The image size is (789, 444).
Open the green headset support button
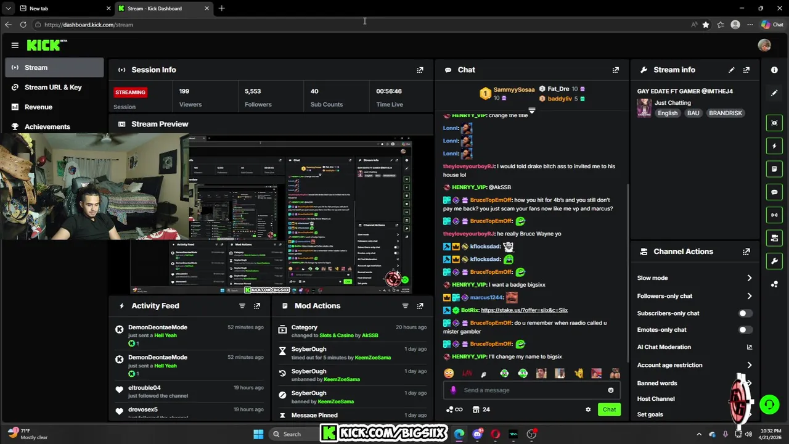769,405
